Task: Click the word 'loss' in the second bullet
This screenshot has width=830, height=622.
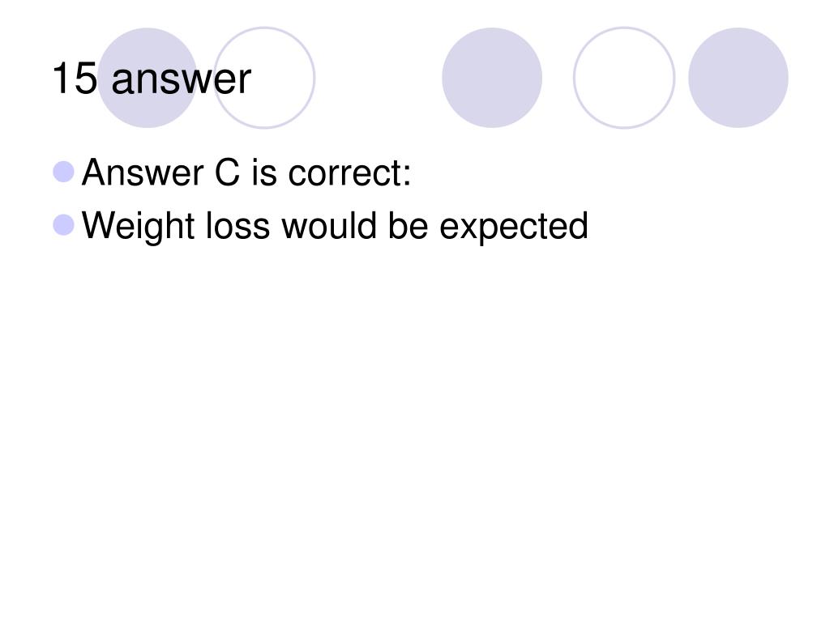Action: (237, 226)
